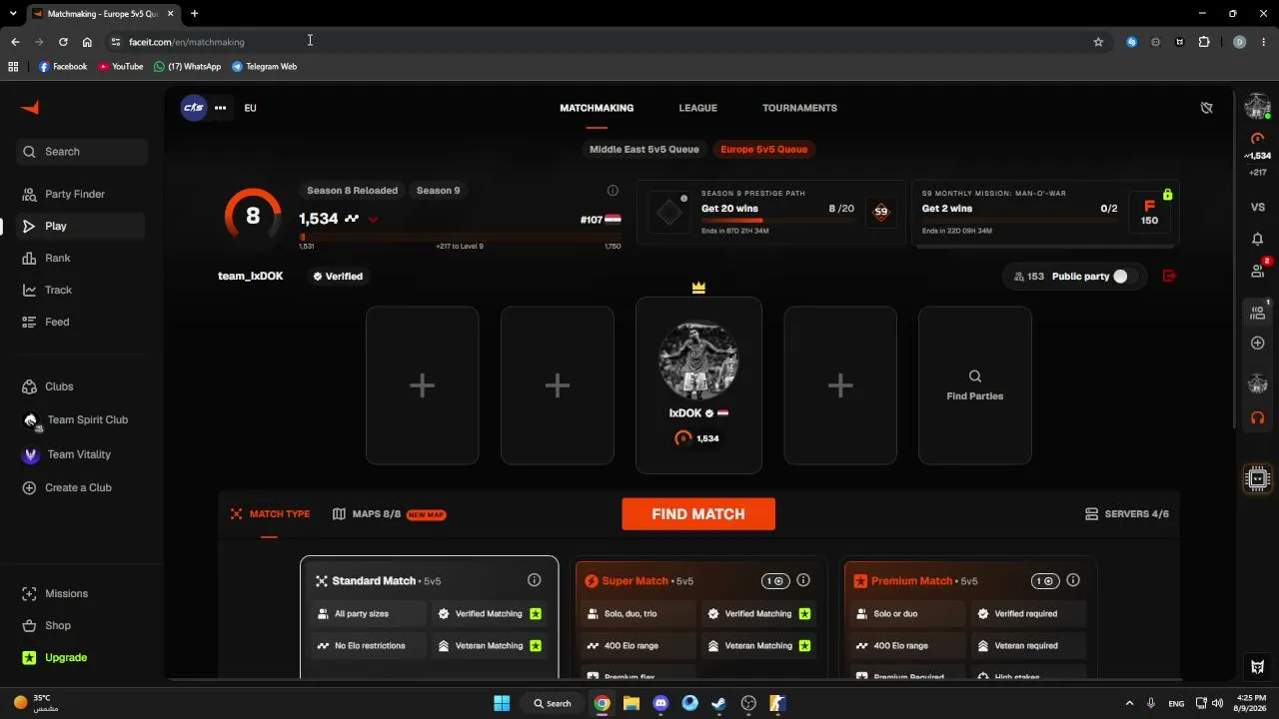Click the Super Match ticket cost badge
Viewport: 1279px width, 719px height.
pos(774,581)
